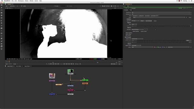Viewport: 194px width, 109px height.
Task: Click next operation arrow in Primatte Actions
Action: point(147,30)
